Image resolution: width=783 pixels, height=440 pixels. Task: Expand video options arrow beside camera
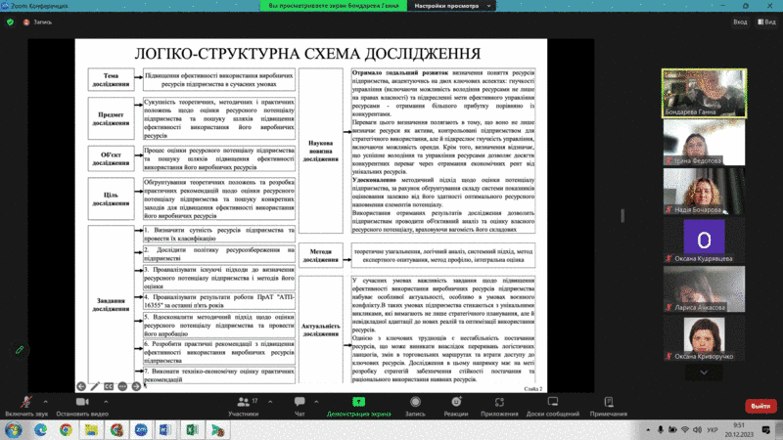click(106, 402)
